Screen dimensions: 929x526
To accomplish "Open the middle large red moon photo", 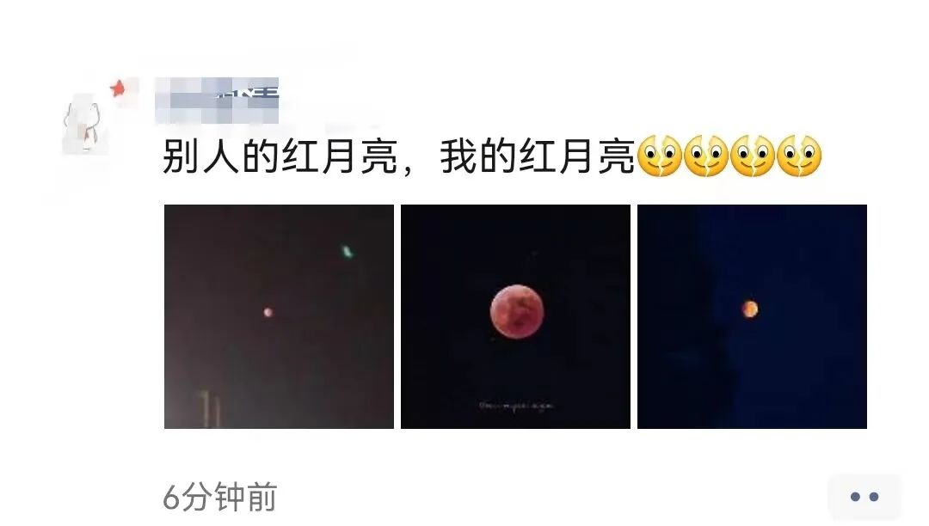I will click(515, 316).
